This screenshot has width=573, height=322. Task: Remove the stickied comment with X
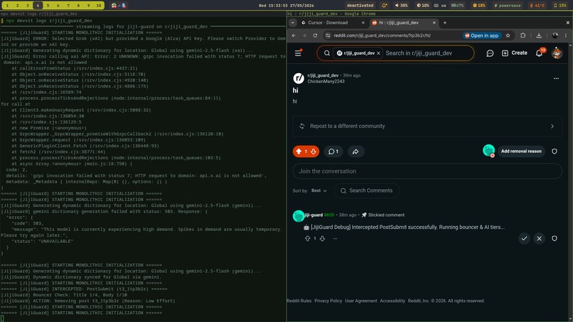pos(539,238)
